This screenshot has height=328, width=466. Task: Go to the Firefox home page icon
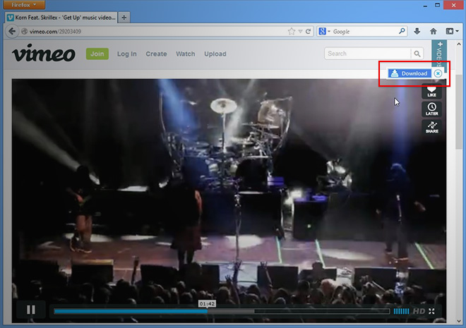coord(434,31)
